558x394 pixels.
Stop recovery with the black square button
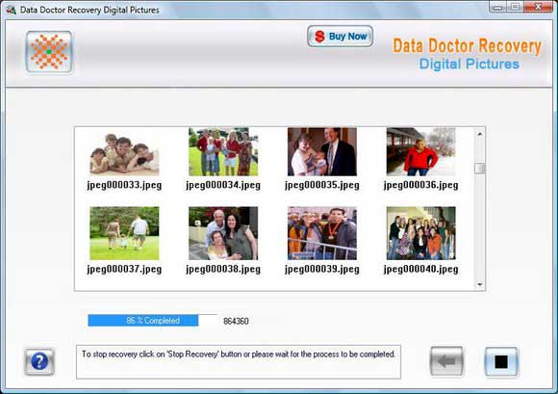coord(501,361)
